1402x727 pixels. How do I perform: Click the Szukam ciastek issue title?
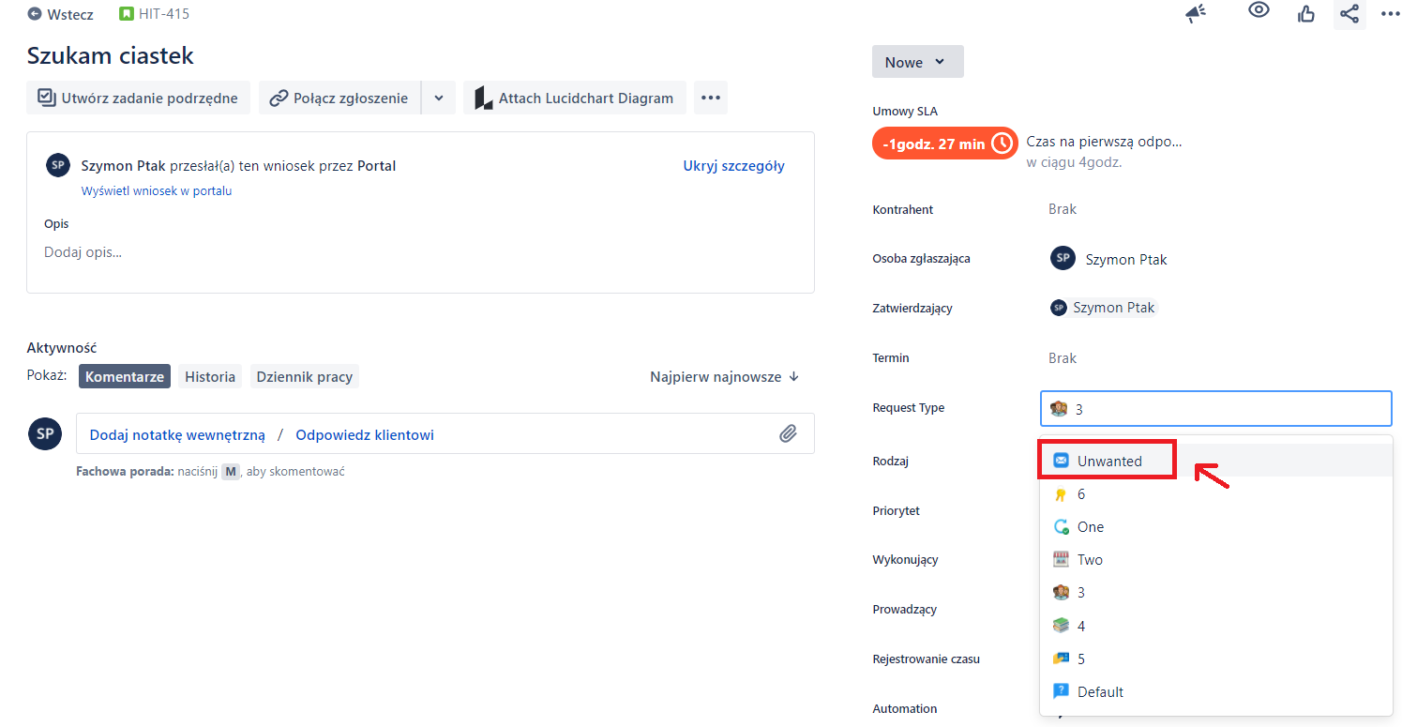pyautogui.click(x=110, y=55)
